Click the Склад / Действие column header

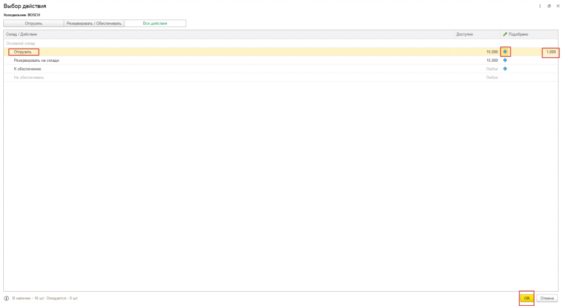click(229, 34)
